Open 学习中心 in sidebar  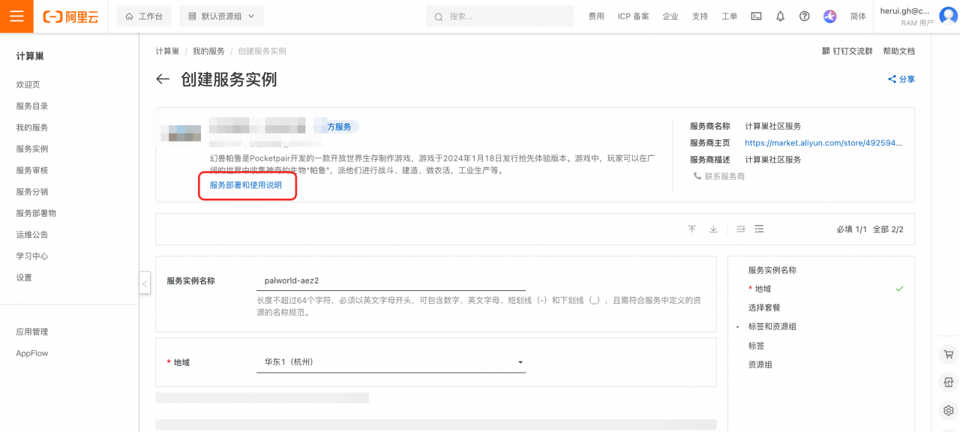(32, 256)
